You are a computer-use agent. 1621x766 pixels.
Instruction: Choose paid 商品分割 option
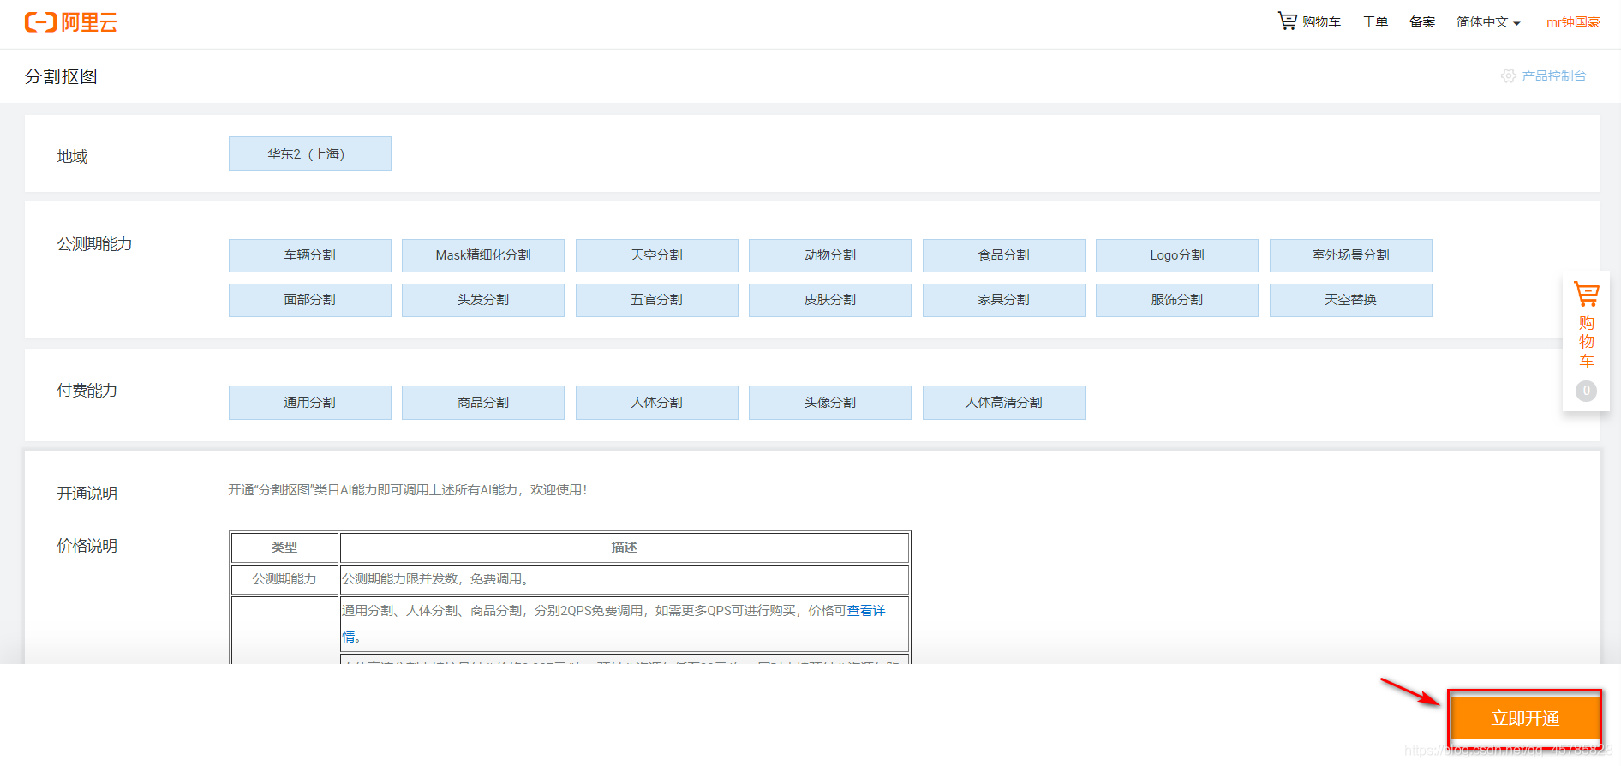point(483,403)
